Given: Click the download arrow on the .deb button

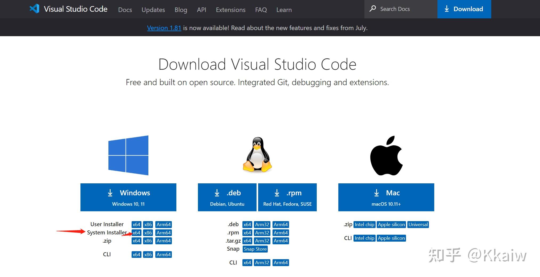Looking at the screenshot, I should click(216, 193).
